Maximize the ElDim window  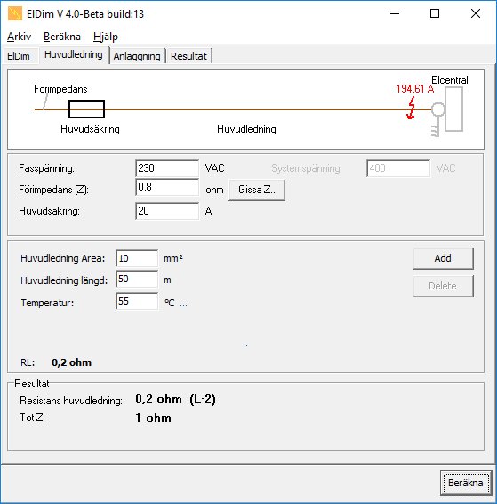pyautogui.click(x=435, y=14)
